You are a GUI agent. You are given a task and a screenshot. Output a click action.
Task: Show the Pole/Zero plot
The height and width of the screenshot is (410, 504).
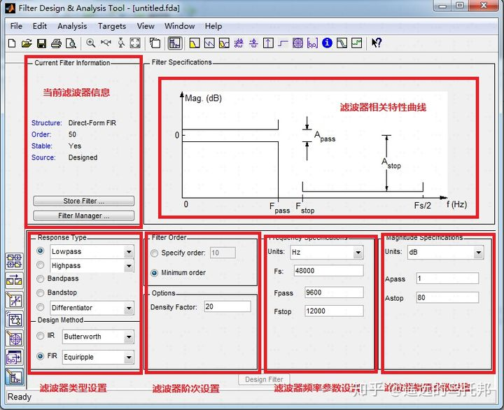297,43
